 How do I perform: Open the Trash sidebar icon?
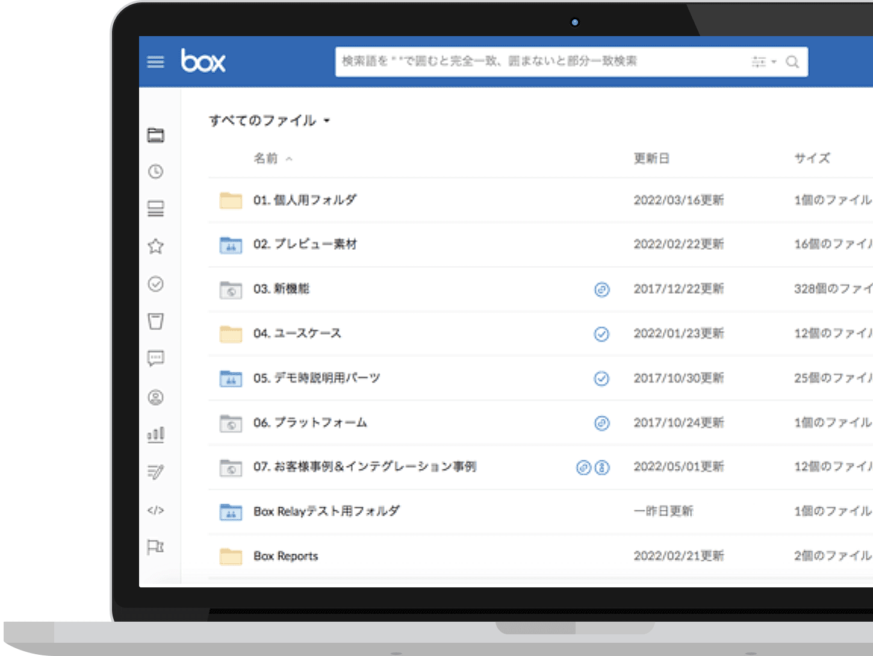coord(155,322)
